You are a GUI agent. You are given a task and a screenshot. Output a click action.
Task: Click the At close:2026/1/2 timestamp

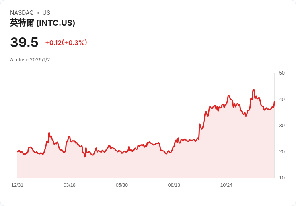[30, 60]
